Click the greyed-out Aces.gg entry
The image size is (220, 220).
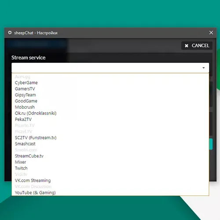[x=110, y=77]
